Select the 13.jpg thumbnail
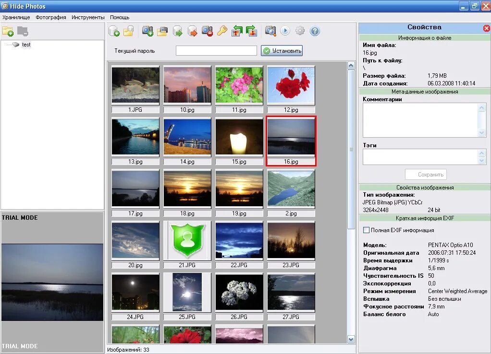This screenshot has height=354, width=491. click(x=135, y=137)
